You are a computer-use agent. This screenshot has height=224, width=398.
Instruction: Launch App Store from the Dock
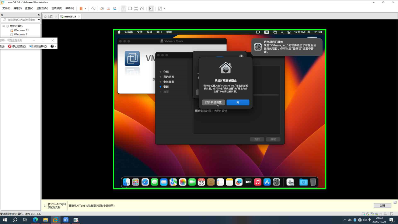[x=267, y=182]
